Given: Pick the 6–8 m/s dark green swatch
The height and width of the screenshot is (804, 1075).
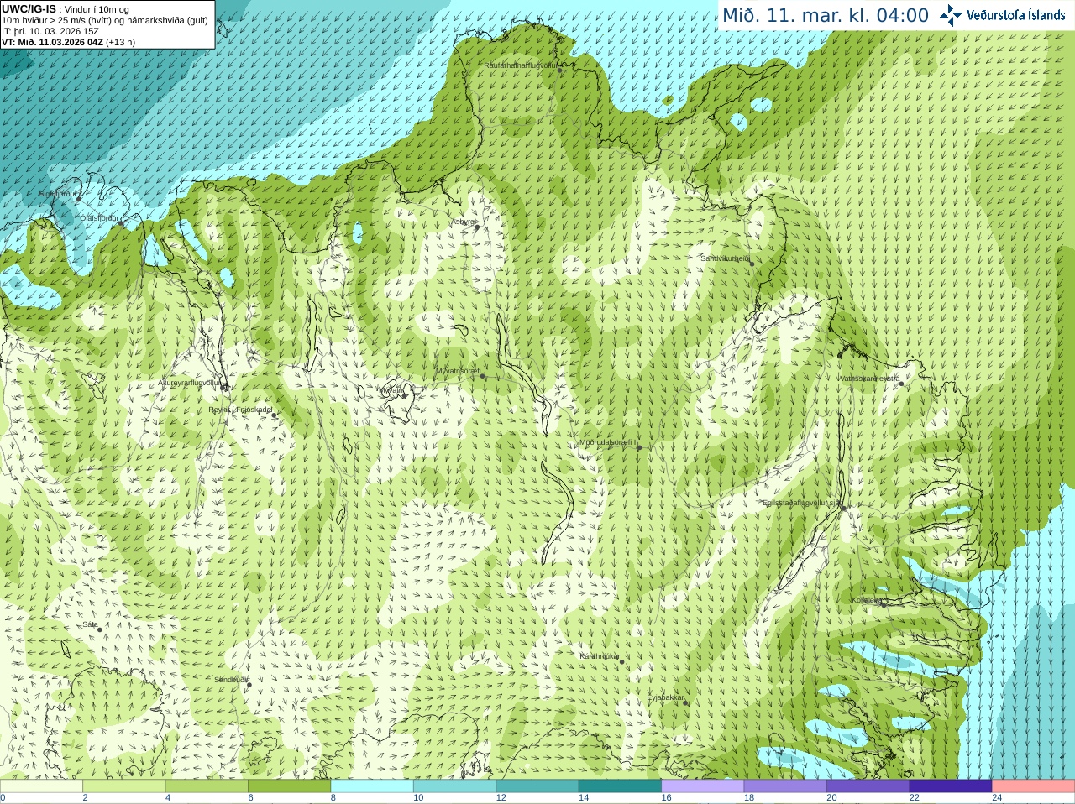Looking at the screenshot, I should (x=289, y=786).
